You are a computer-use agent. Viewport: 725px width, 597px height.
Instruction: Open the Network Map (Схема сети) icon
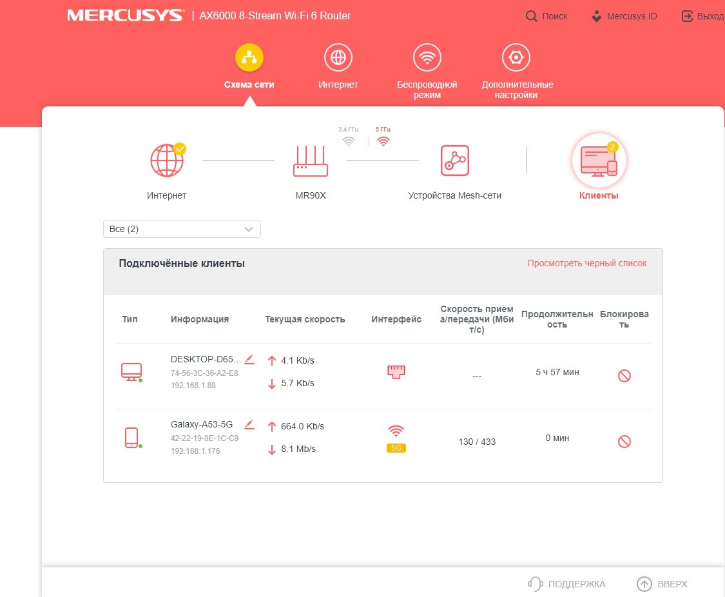coord(249,57)
